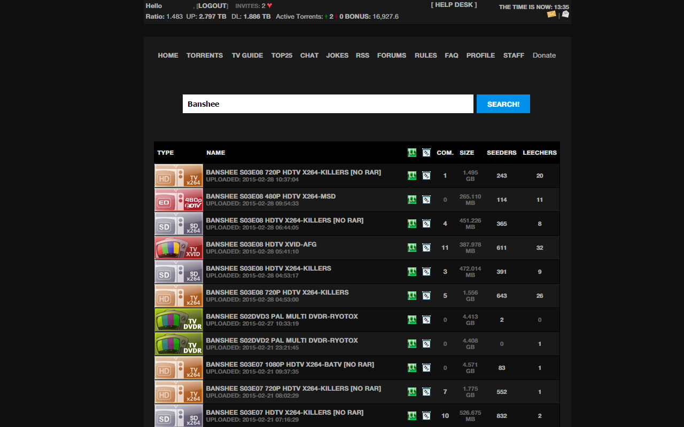
Task: Open the inbox envelope icon
Action: (x=551, y=14)
